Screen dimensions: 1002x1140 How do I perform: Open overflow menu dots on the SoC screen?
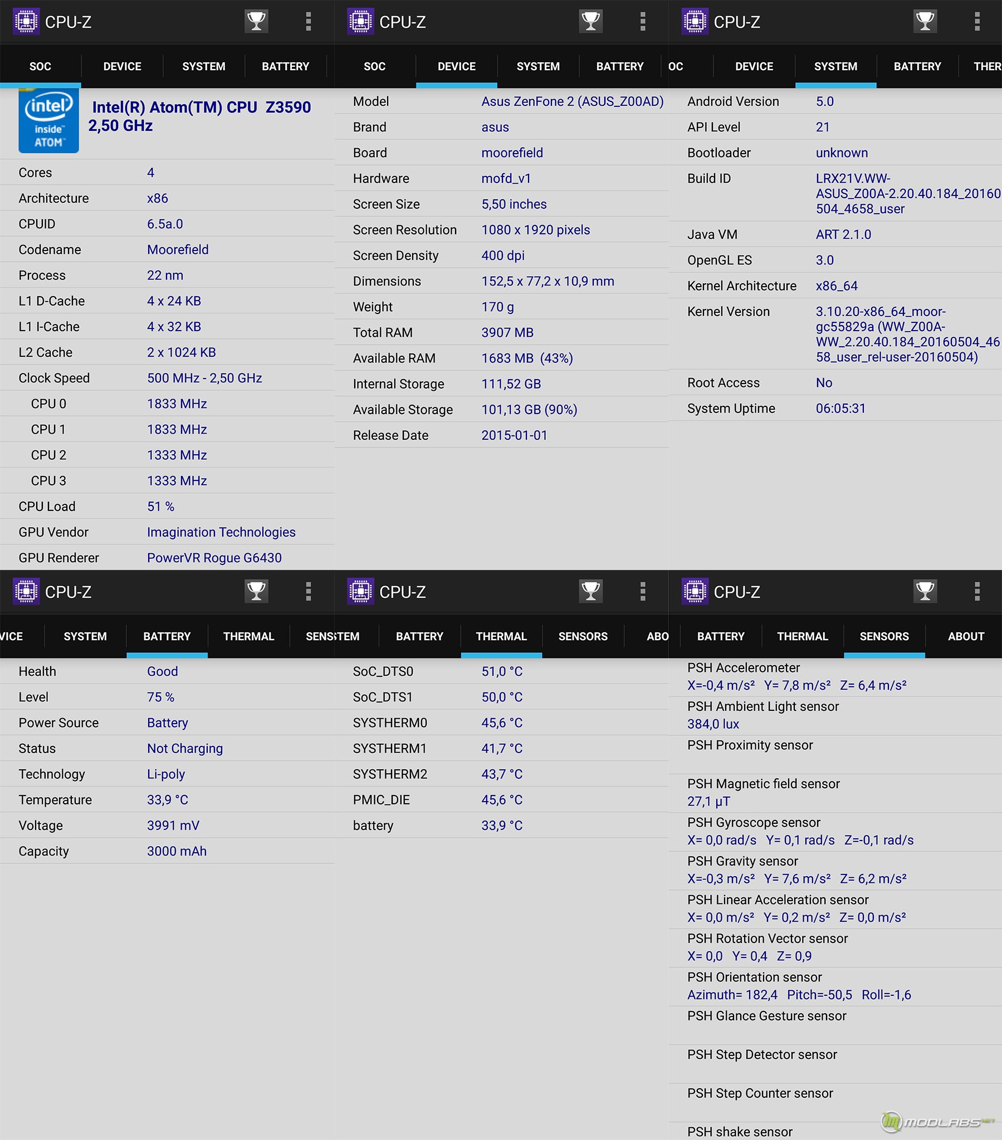pos(308,21)
